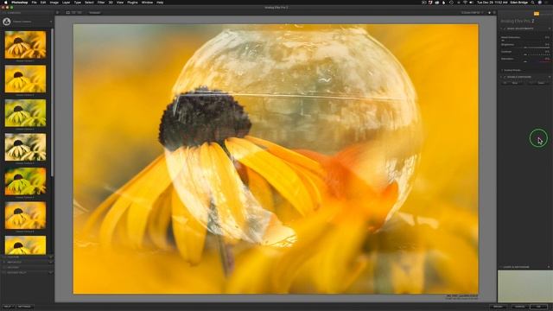Click the Compare button in top toolbar
The width and height of the screenshot is (553, 311).
(x=94, y=12)
